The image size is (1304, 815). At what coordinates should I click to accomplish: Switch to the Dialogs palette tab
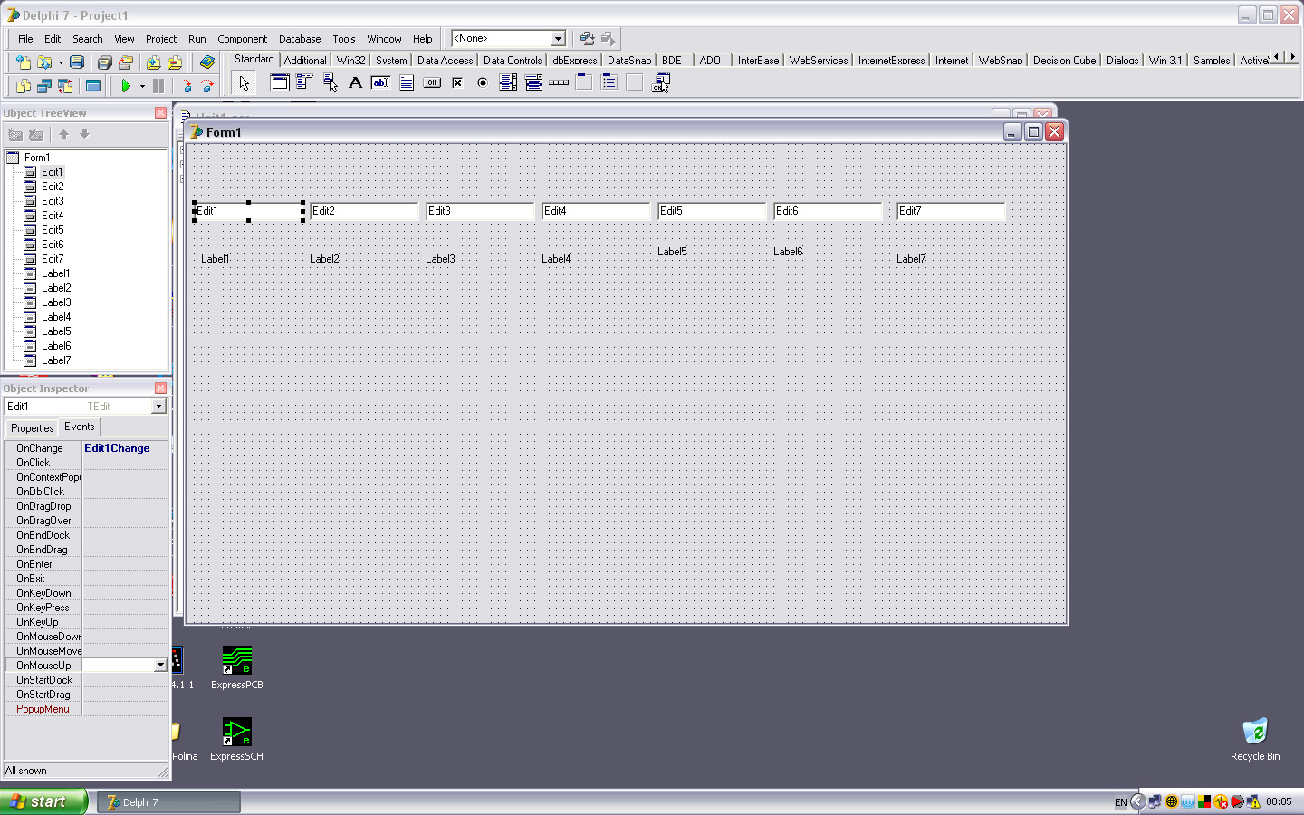(x=1122, y=61)
